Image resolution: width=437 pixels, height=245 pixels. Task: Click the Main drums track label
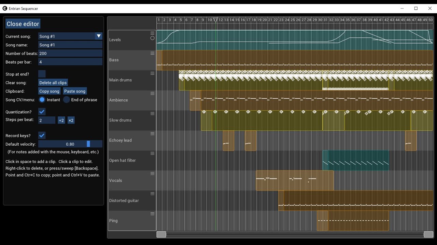point(121,80)
